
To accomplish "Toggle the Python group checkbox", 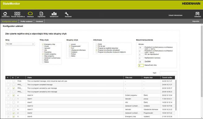I will [x=70, y=54].
